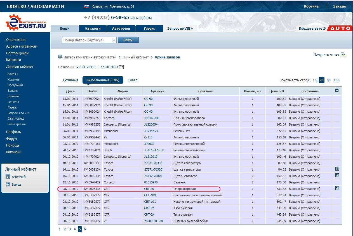Open the date range calendar icon
This screenshot has height=236, width=353.
121,67
